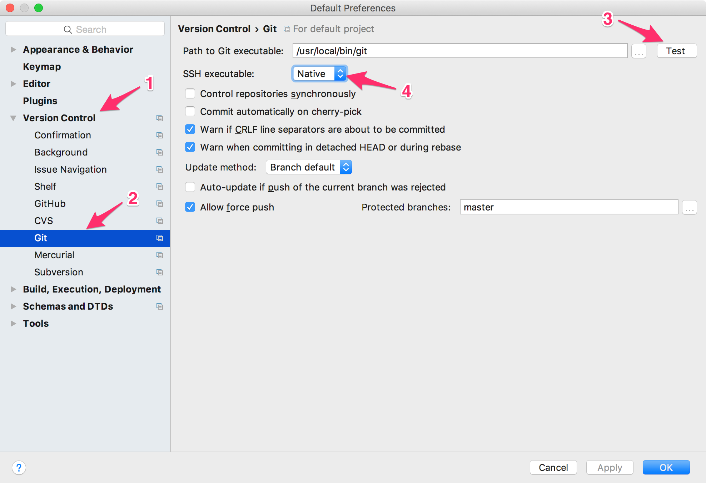Click the project-level icon beside Shelf
Screen dimensions: 706x483
point(160,187)
